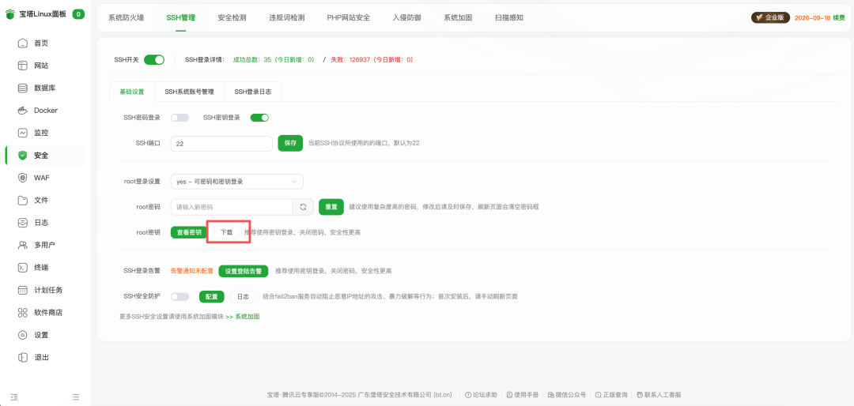854x406 pixels.
Task: Enable the SSH密码登录 toggle
Action: point(180,118)
